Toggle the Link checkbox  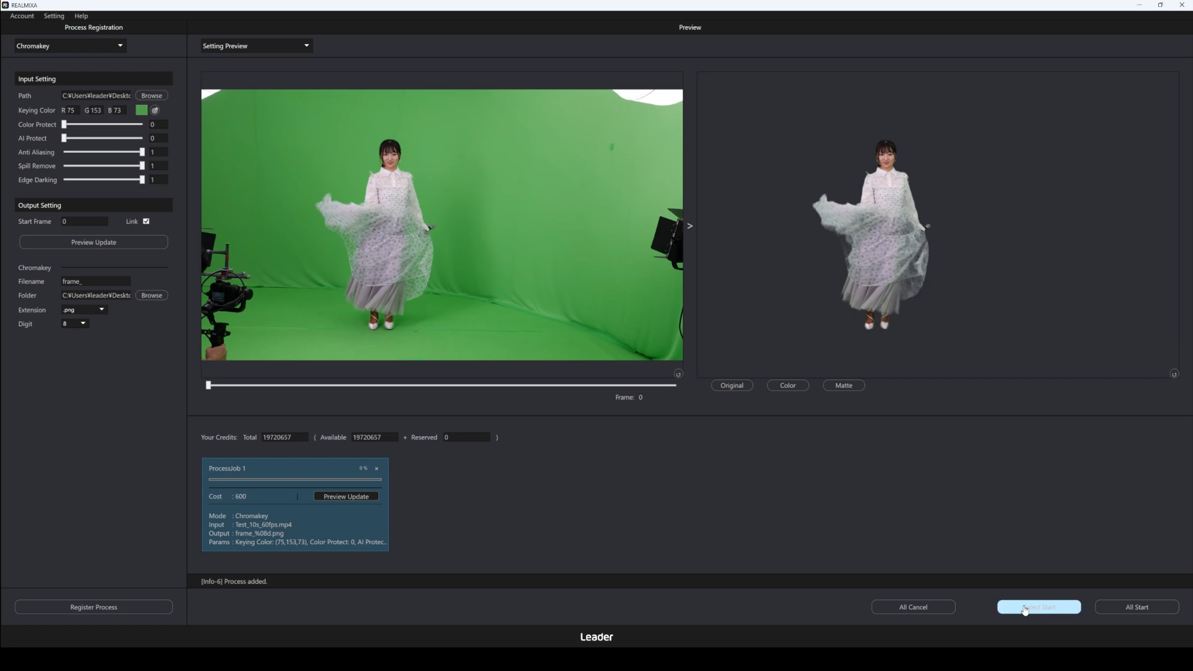pos(146,221)
